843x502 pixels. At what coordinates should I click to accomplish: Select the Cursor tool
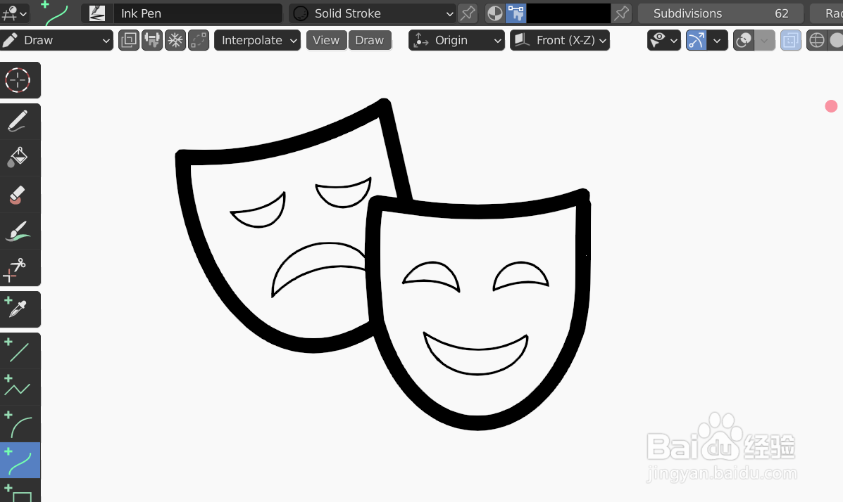[x=18, y=81]
